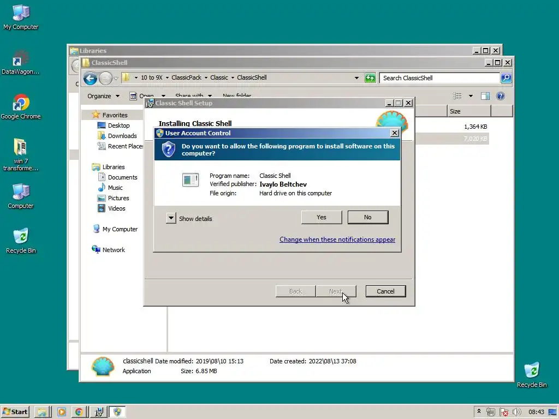This screenshot has height=419, width=559.
Task: Open Change when these notifications appear link
Action: (x=337, y=240)
